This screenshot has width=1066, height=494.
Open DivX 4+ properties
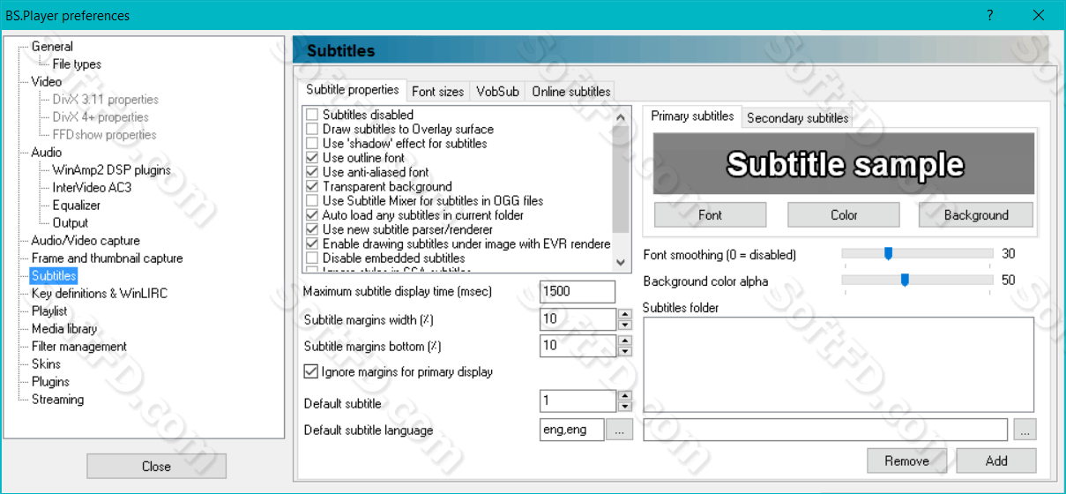[x=101, y=117]
